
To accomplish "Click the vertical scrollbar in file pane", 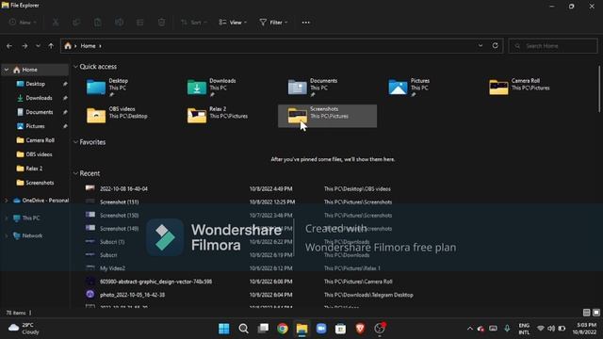I will pos(599,89).
